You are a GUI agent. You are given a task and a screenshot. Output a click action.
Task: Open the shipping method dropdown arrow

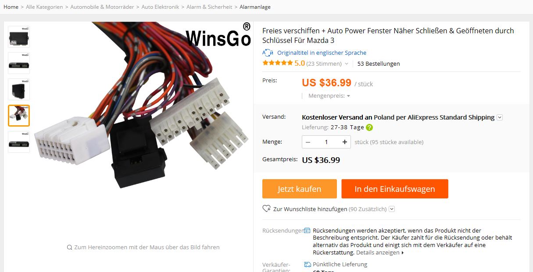[x=500, y=117]
